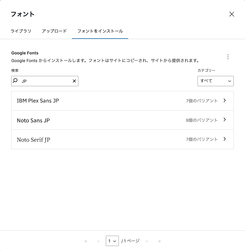Go to the first page of results
The image size is (245, 251).
[x=86, y=241]
